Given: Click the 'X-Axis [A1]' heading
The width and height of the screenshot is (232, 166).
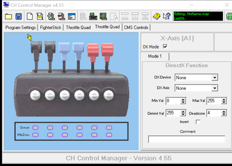Looking at the screenshot, I should coord(177,38).
